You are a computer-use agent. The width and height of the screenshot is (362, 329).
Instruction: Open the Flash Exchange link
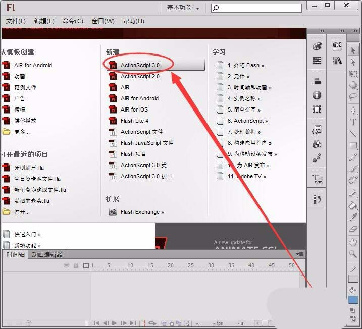click(x=142, y=212)
